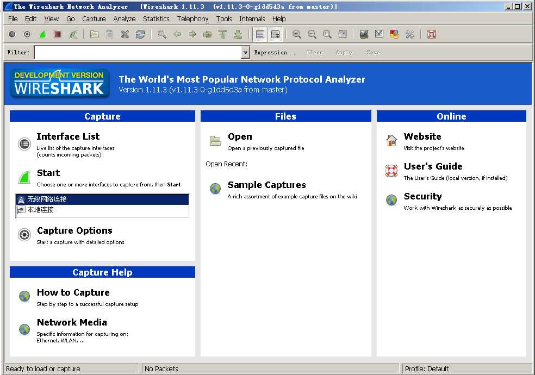Open capture options from the toolbar

(27, 34)
